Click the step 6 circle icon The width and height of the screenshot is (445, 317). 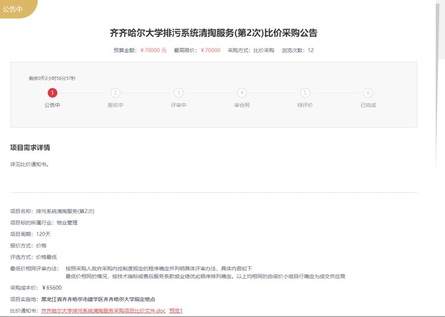[368, 93]
